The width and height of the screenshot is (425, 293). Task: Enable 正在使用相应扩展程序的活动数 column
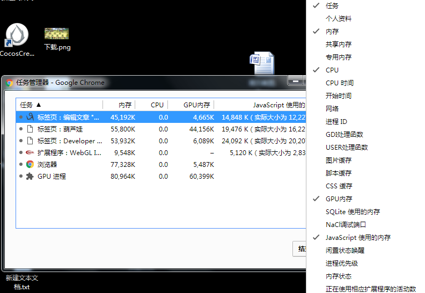click(370, 289)
